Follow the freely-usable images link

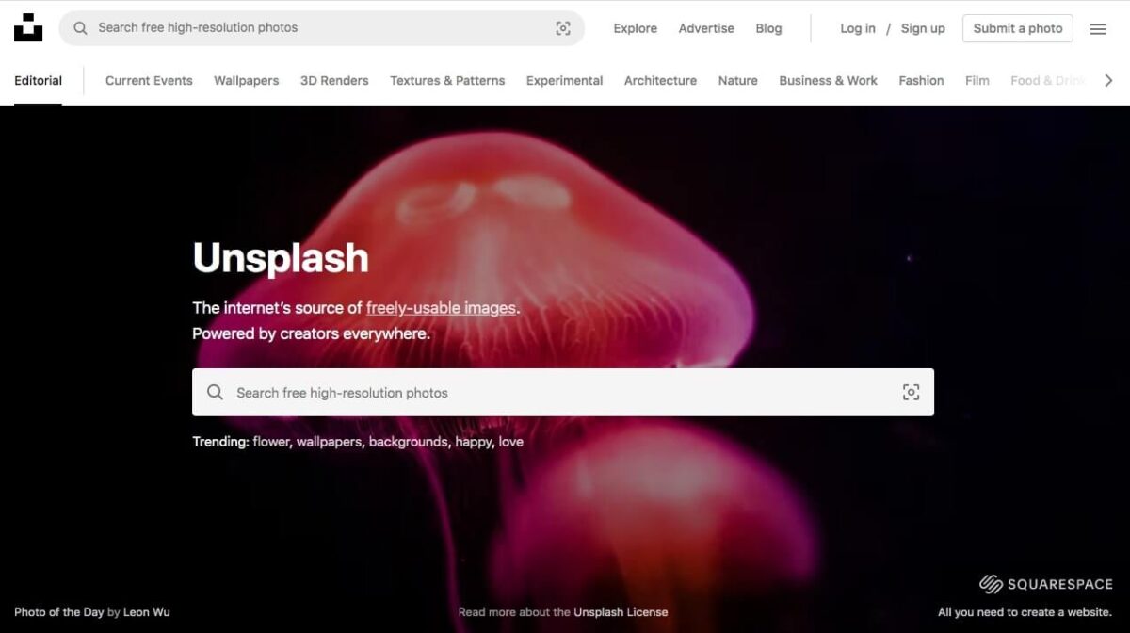pos(441,308)
